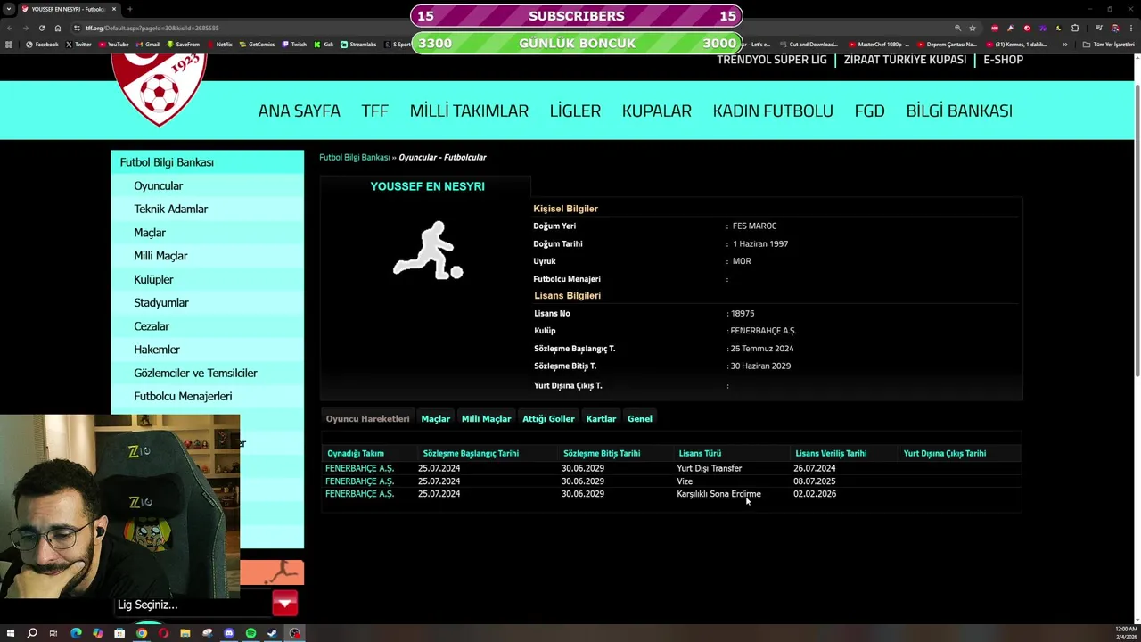Switch to the Kartlar tab

[601, 418]
